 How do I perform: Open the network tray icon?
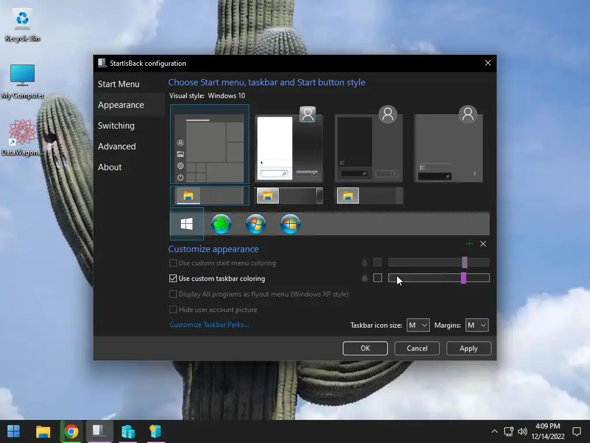click(x=509, y=431)
